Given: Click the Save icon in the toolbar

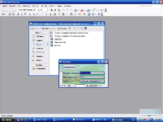Looking at the screenshot, I should pyautogui.click(x=10, y=14).
